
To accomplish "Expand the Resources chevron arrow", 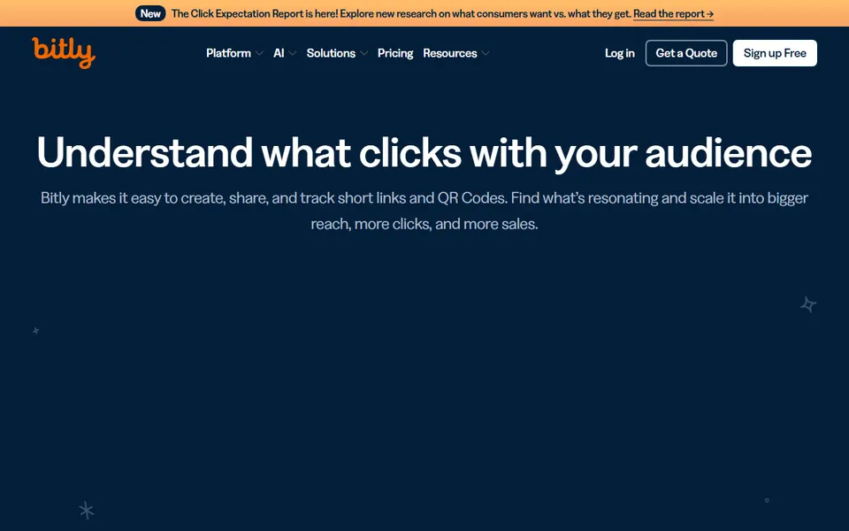I will point(486,53).
